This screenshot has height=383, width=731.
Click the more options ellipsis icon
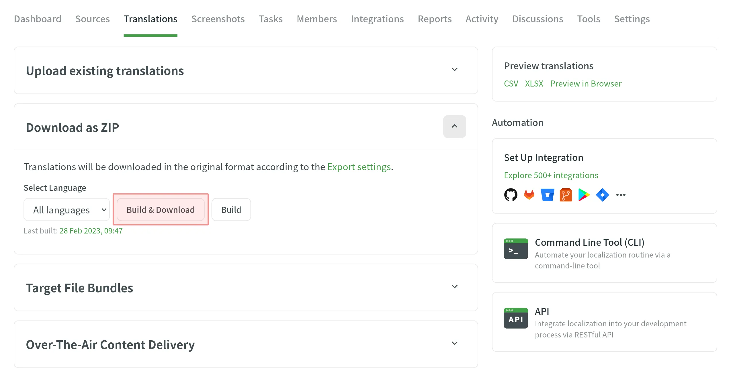pyautogui.click(x=621, y=195)
